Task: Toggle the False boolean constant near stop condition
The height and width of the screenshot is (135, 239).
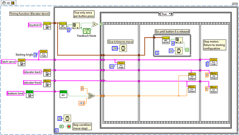Action: pyautogui.click(x=61, y=126)
